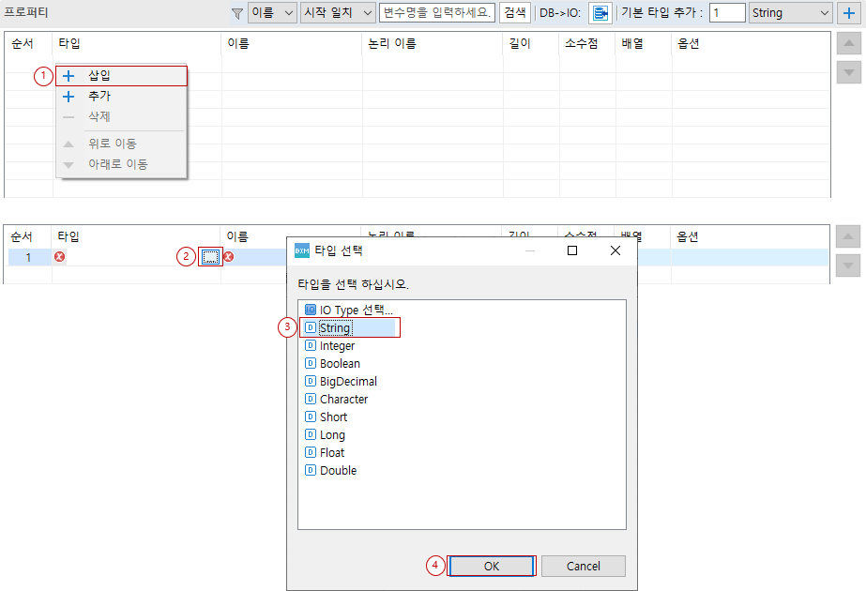Open the 이름 search field dropdown
Screen dimensions: 866x591
tap(270, 13)
